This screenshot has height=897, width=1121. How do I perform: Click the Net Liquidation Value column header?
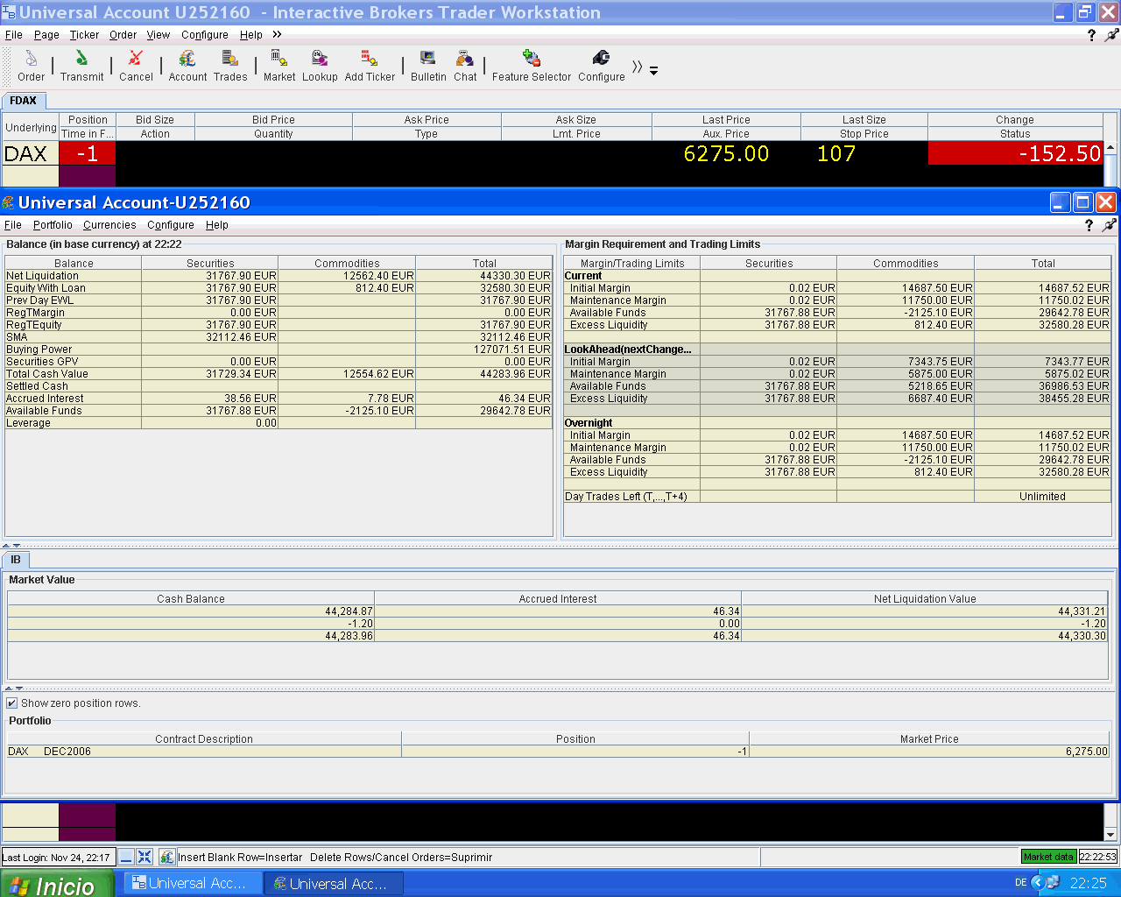click(925, 599)
